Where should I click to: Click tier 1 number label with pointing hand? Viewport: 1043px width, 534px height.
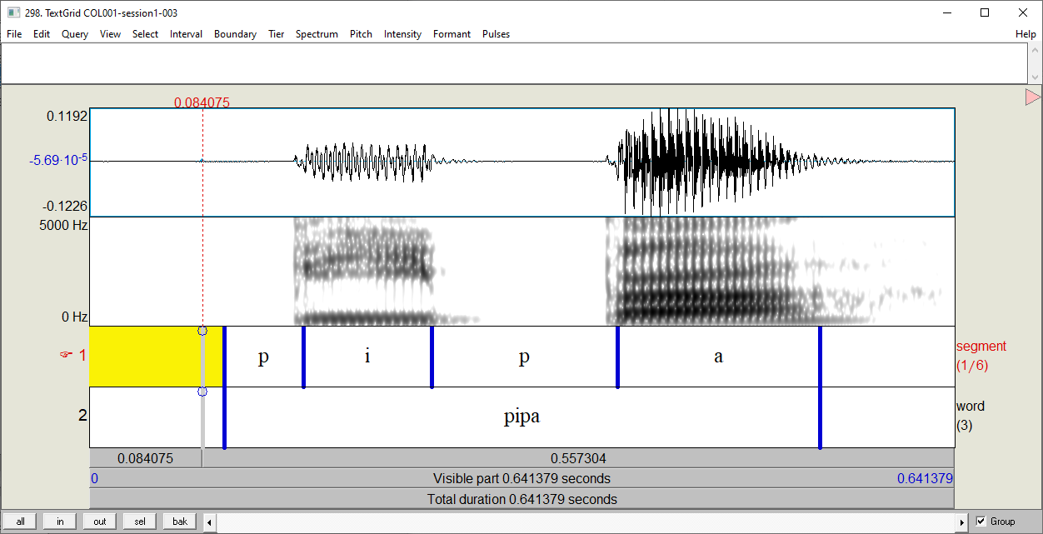[72, 355]
